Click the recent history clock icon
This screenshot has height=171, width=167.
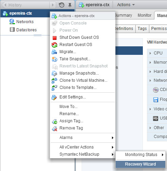coord(62,5)
